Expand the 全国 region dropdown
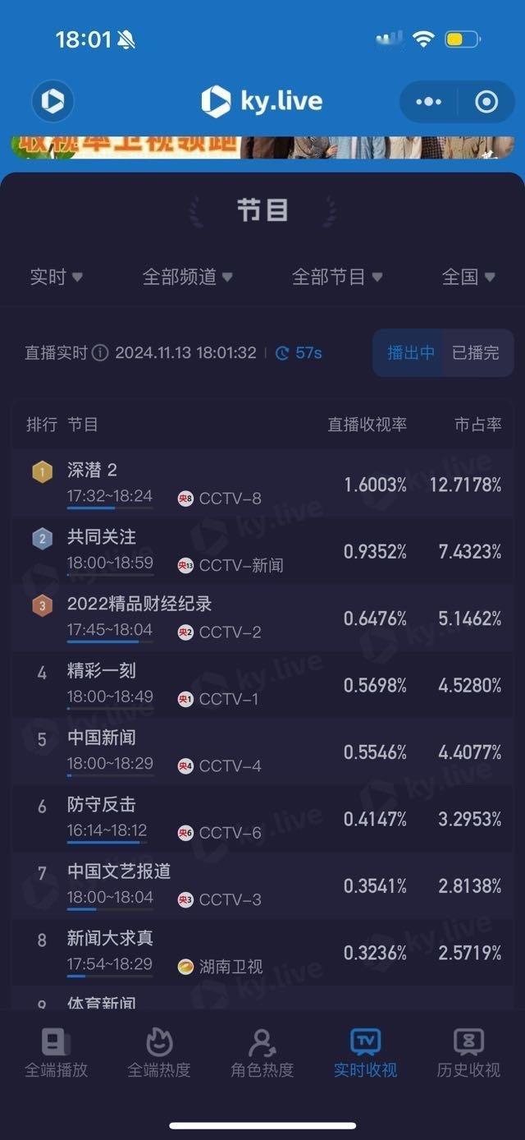 (x=468, y=278)
